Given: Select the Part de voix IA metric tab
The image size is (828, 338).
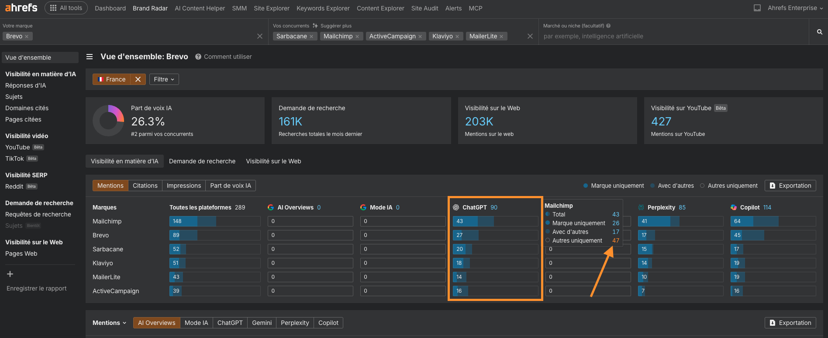Looking at the screenshot, I should pos(231,186).
